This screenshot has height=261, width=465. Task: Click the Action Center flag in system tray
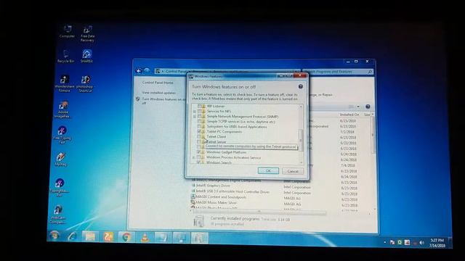click(392, 242)
